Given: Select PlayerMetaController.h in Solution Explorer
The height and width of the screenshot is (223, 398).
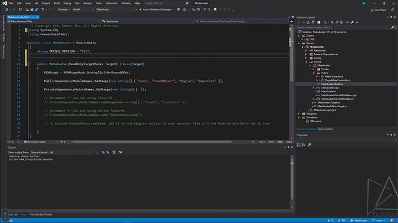Looking at the screenshot, I should [x=337, y=80].
